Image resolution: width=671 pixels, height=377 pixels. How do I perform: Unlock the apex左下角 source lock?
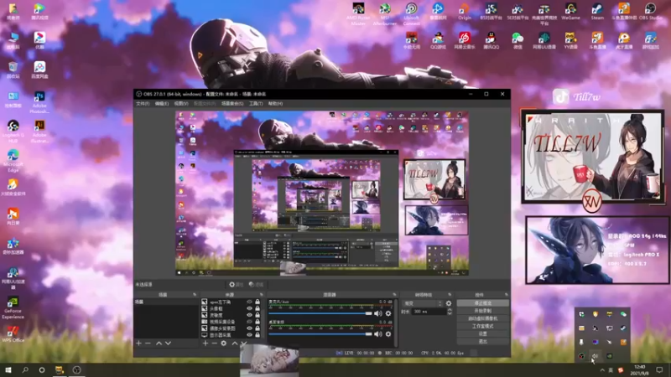pyautogui.click(x=257, y=302)
